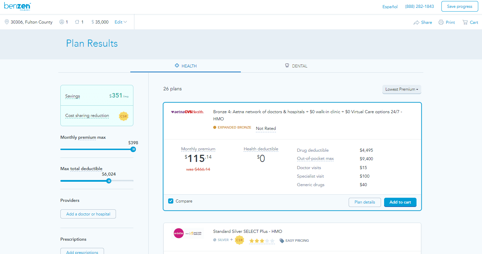Click the Print printer icon
This screenshot has height=254, width=482.
[x=441, y=22]
